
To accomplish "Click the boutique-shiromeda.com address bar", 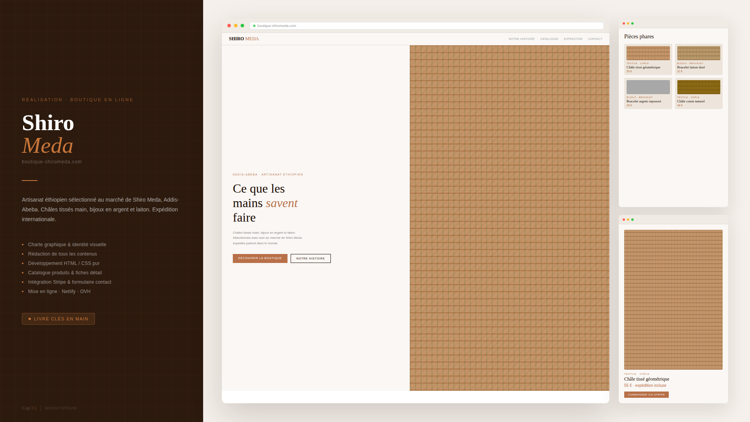I will click(426, 26).
